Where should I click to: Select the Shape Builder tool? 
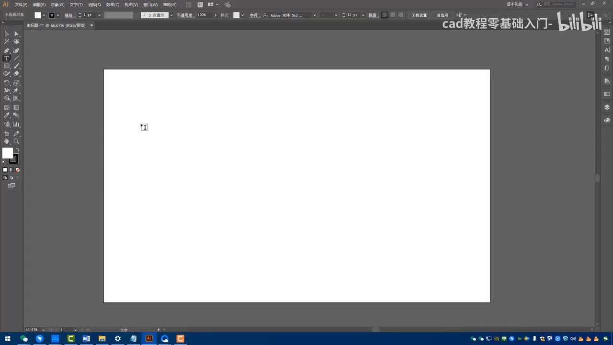pyautogui.click(x=7, y=98)
